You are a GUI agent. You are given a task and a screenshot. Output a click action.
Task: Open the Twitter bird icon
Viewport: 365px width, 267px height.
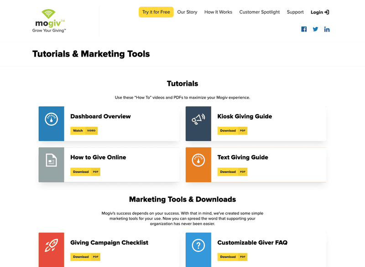pyautogui.click(x=315, y=29)
